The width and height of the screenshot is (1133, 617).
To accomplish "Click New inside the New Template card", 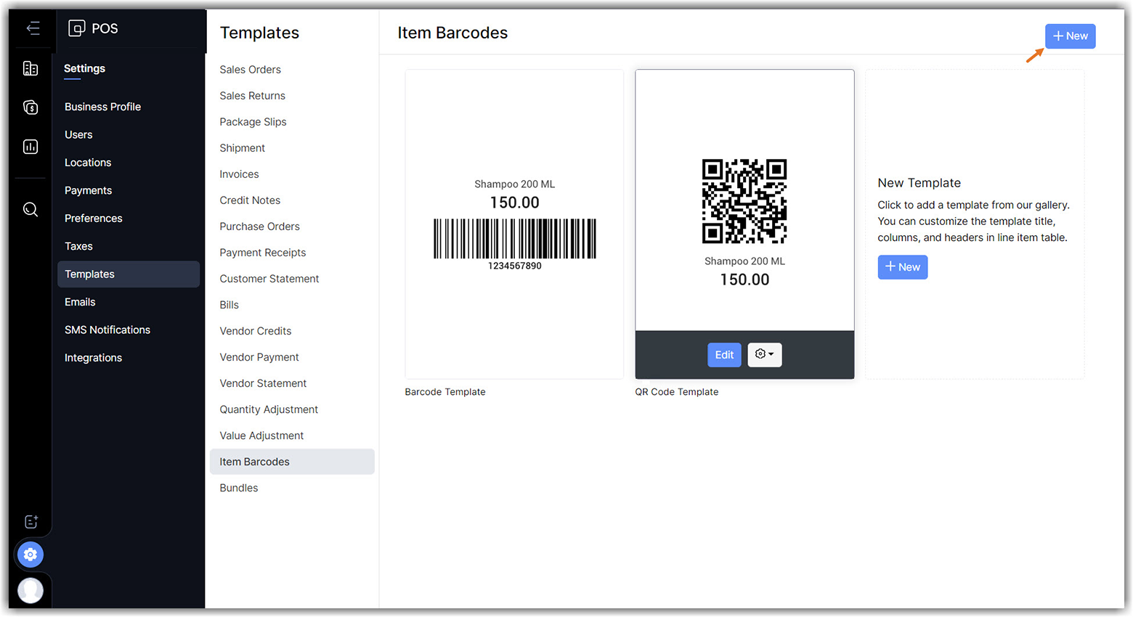I will pos(902,267).
